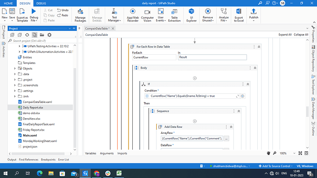The image size is (317, 178).
Task: Click the Publish button
Action: coord(254,15)
